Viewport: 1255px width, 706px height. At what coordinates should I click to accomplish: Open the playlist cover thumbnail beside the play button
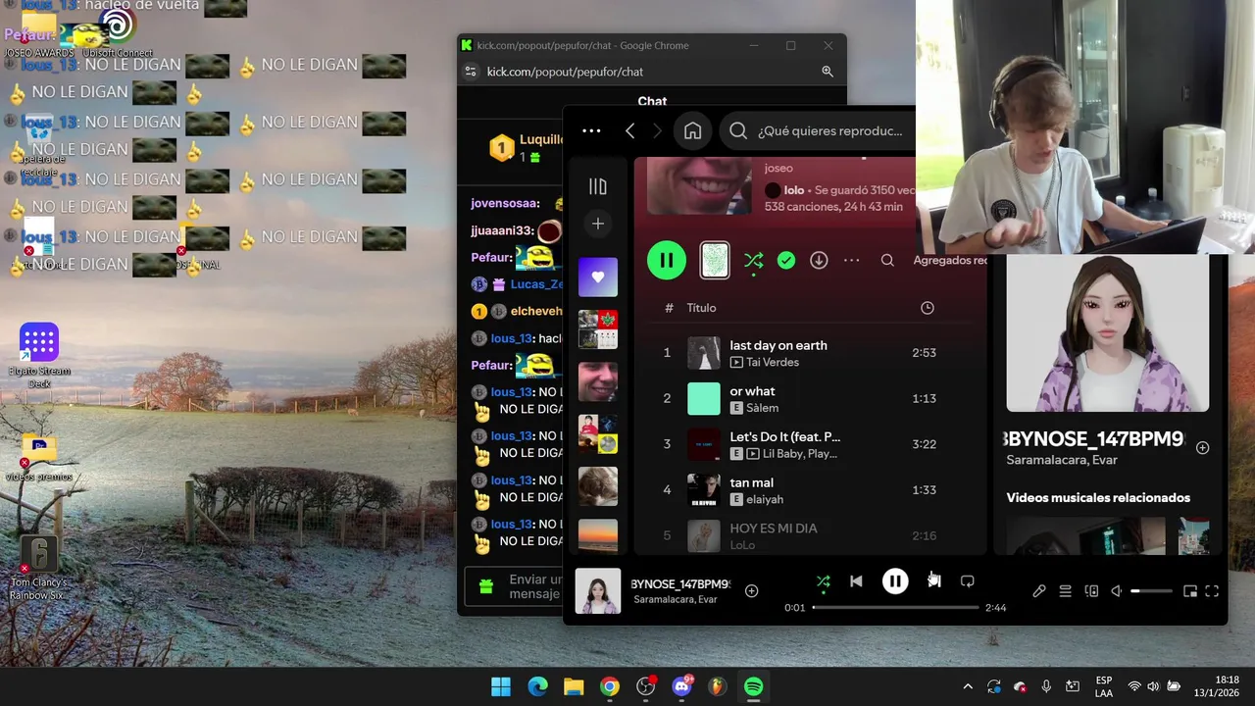(715, 260)
